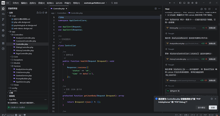
Task: Open the 终端(T) menu
Action: 68,3
